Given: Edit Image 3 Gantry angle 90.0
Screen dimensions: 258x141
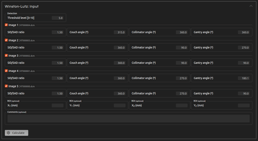Looking at the screenshot, I should tap(244, 63).
